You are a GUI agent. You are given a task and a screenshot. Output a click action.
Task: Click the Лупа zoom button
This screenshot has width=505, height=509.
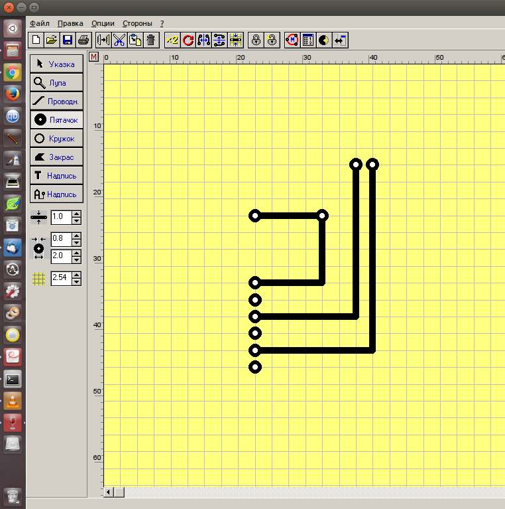point(56,83)
